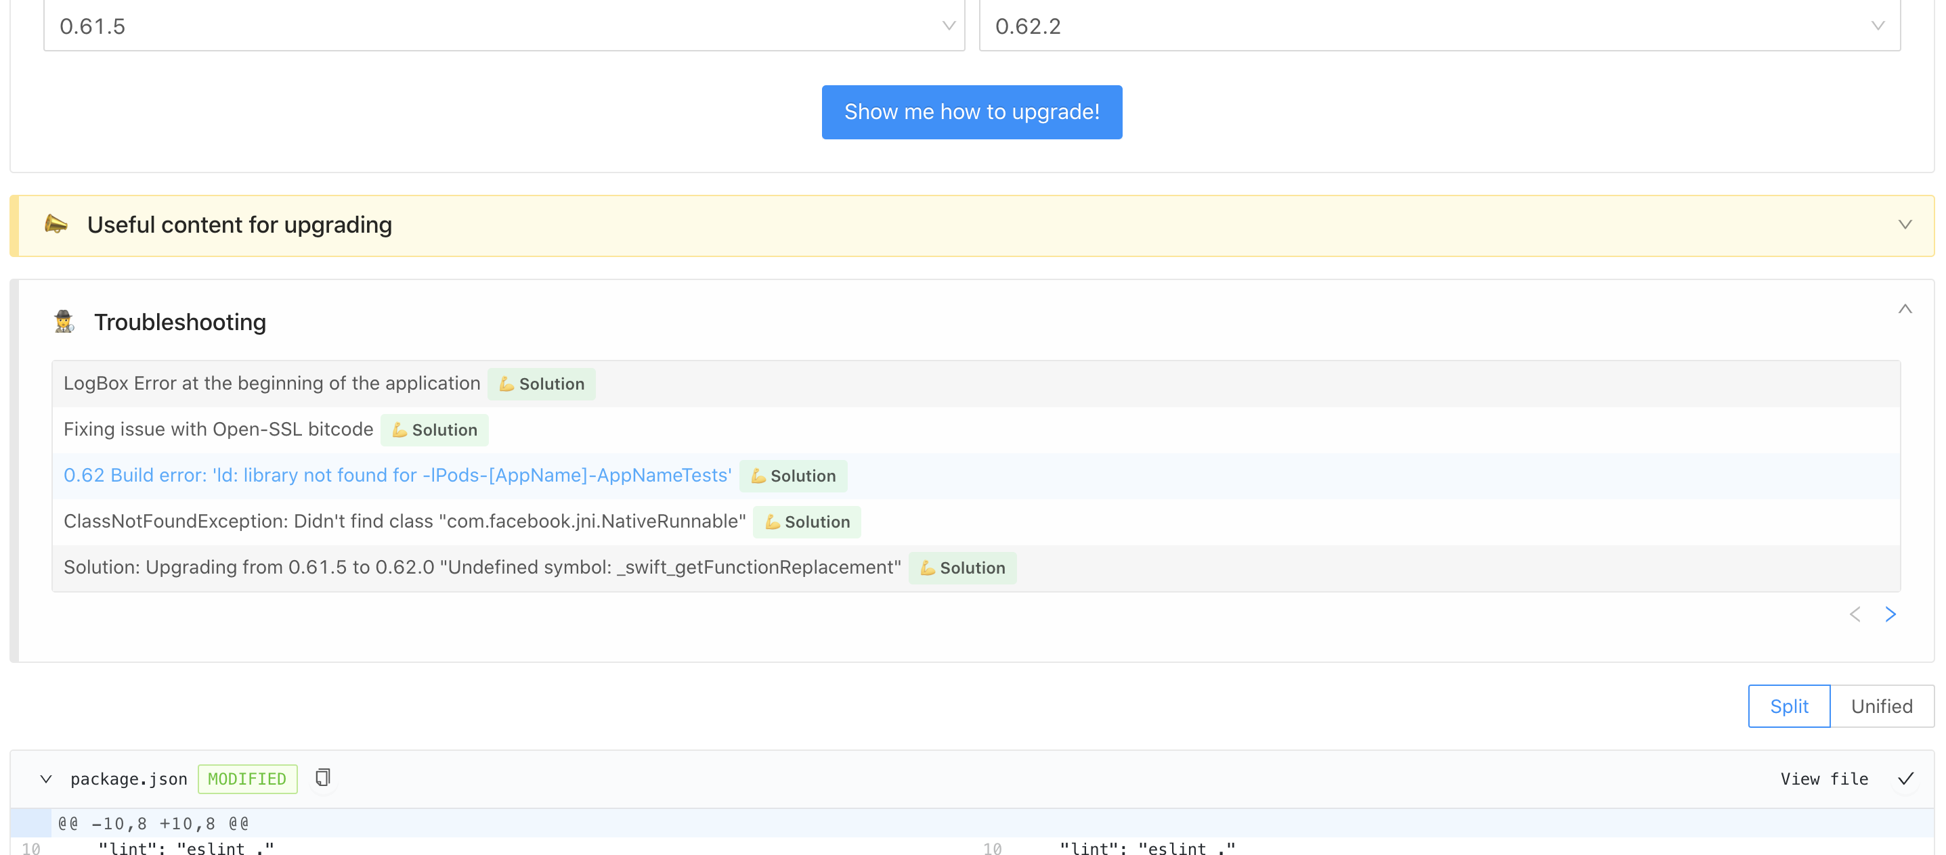Click the Solution badge for Open-SSL bitcode issue
This screenshot has height=855, width=1946.
(x=435, y=430)
